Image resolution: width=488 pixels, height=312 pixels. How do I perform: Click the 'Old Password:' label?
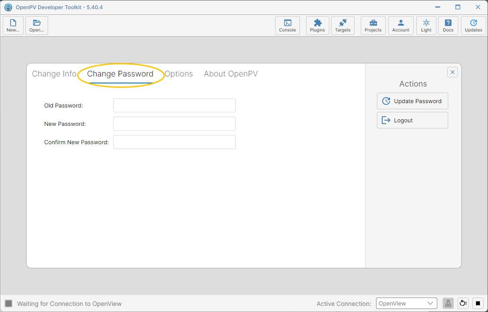tap(63, 105)
